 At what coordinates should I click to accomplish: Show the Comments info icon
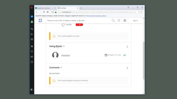pyautogui.click(x=61, y=67)
